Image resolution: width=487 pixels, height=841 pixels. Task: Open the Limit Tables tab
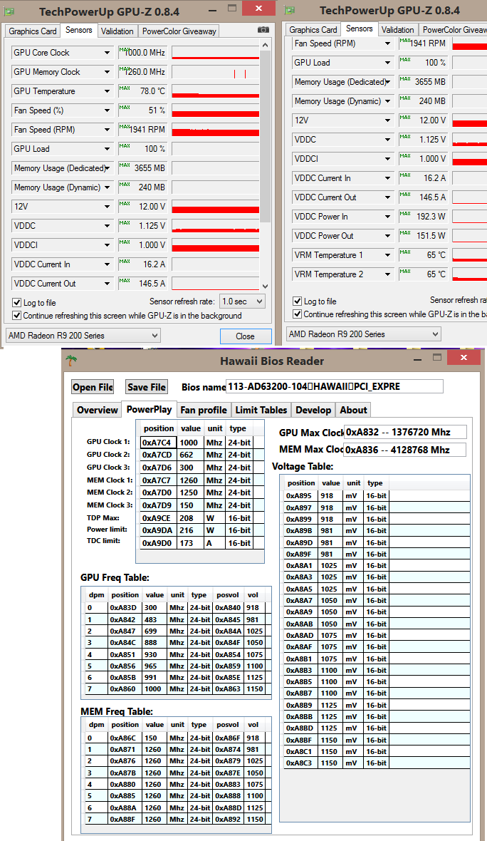(261, 410)
